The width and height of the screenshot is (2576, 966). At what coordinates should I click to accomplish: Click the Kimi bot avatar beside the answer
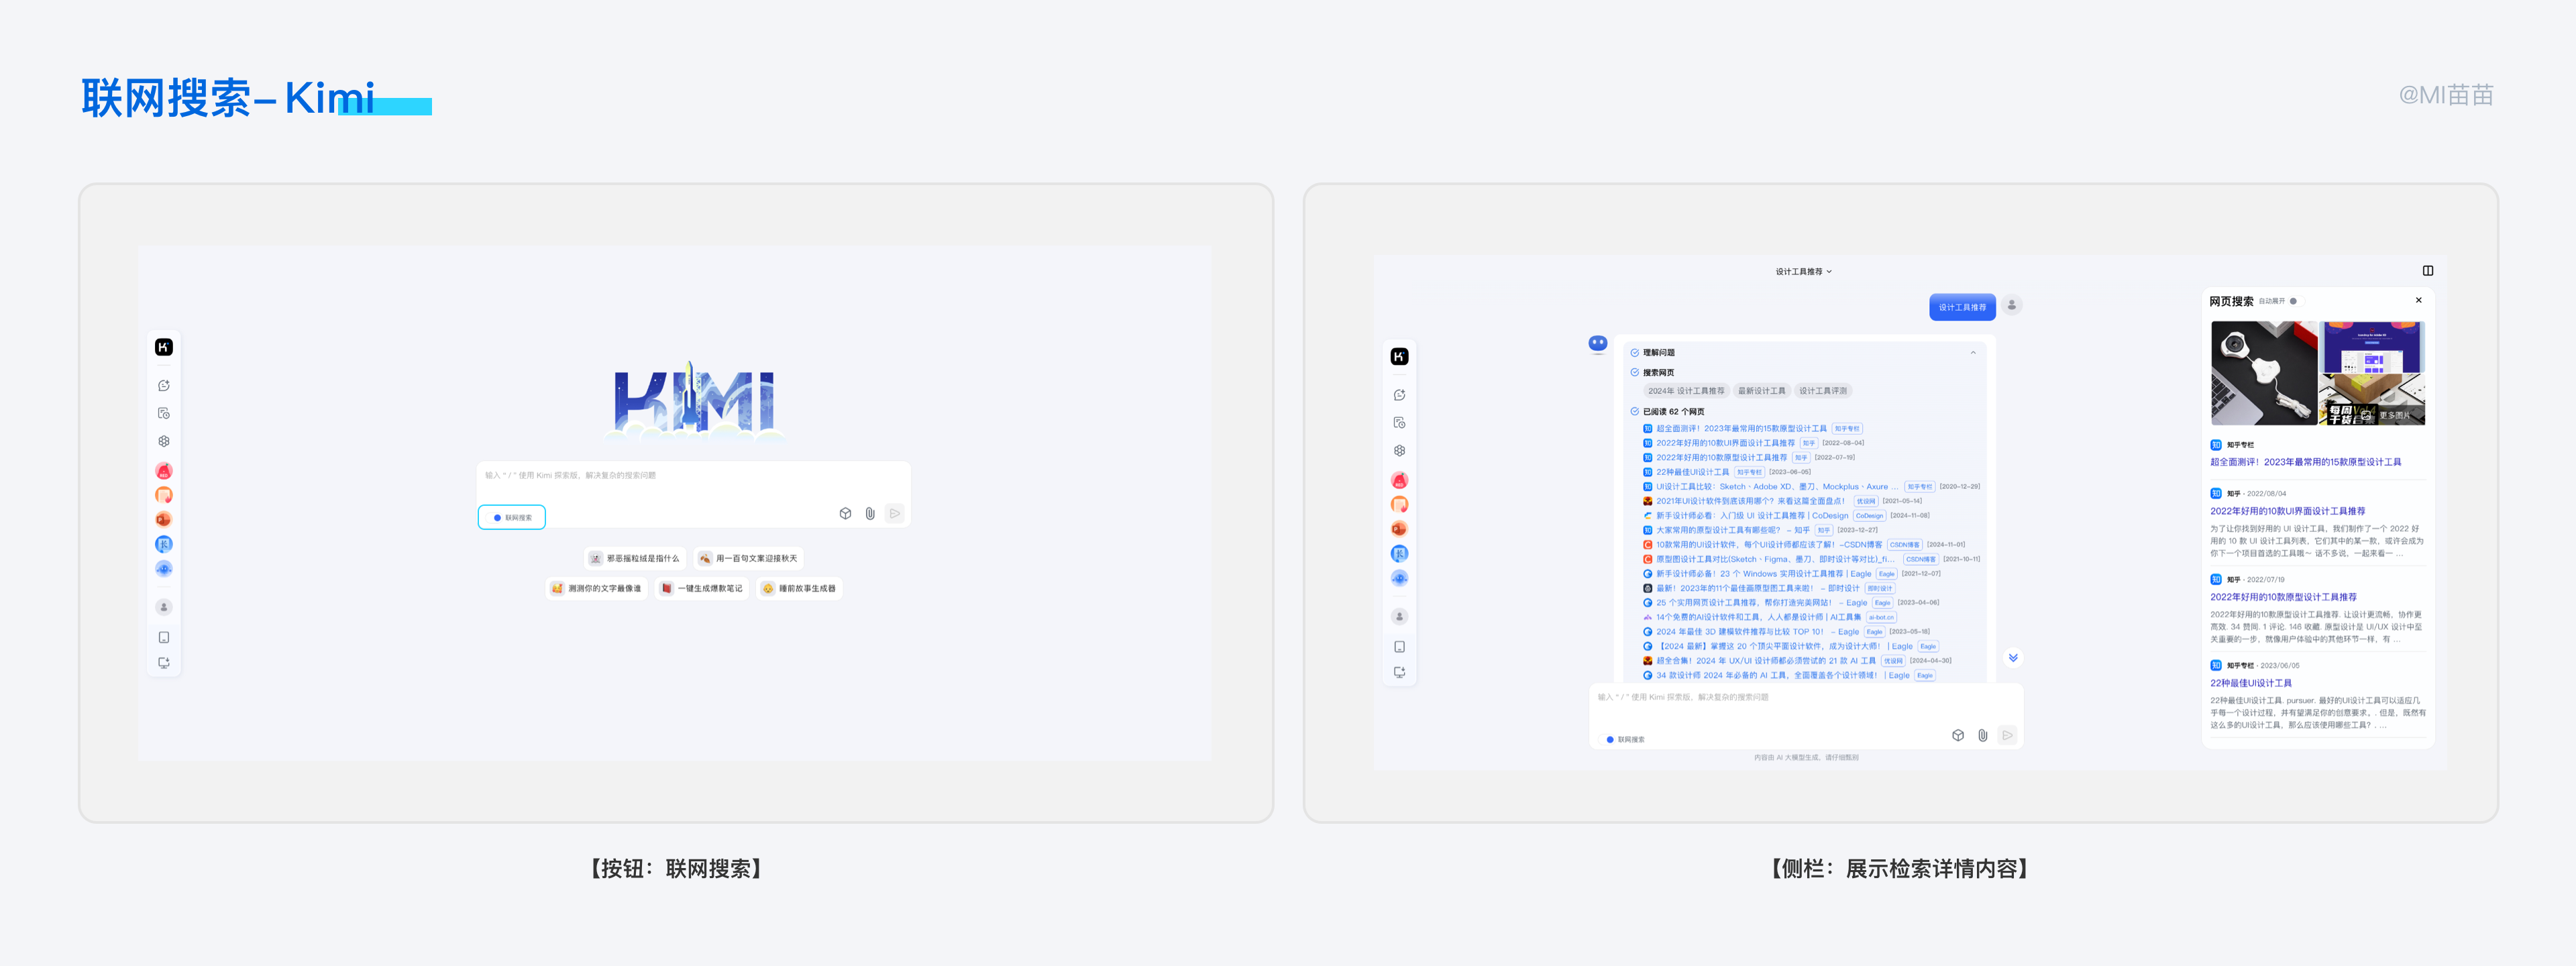(x=1597, y=344)
